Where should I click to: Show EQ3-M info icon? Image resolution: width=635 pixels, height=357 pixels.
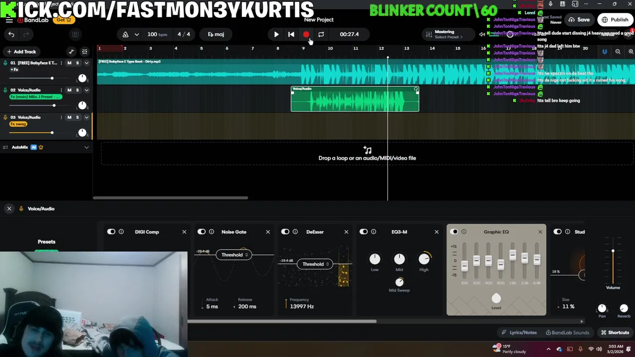tap(374, 232)
